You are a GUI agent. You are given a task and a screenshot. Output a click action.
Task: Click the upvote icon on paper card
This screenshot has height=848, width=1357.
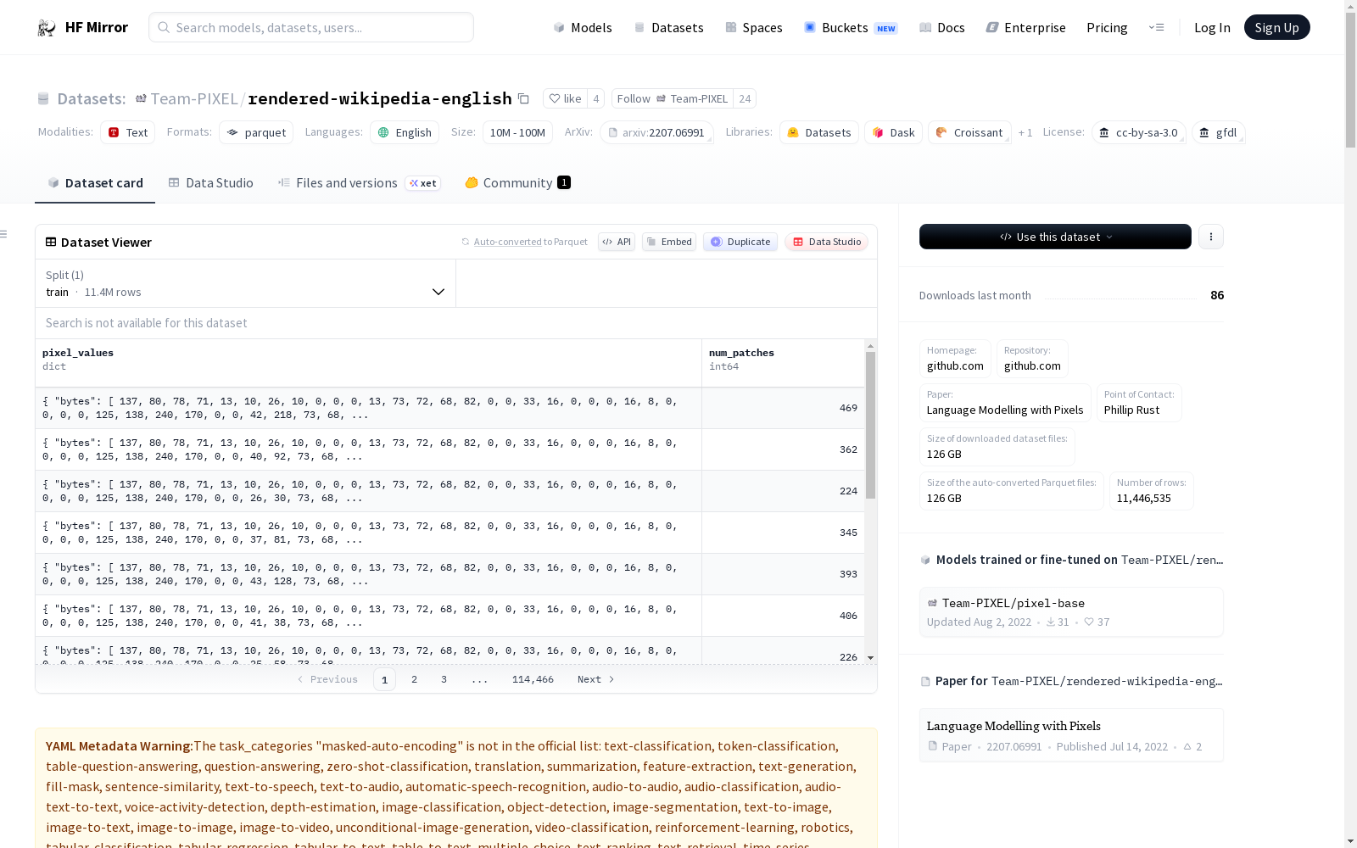coord(1187,747)
